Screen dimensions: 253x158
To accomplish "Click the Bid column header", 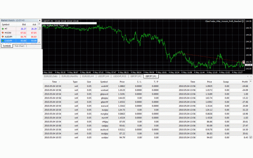I will pyautogui.click(x=24, y=25).
